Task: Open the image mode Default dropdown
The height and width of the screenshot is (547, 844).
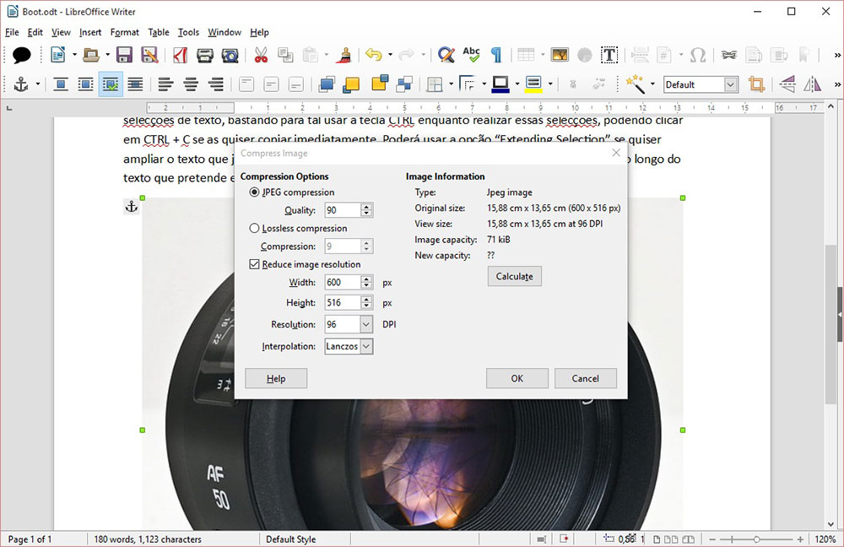Action: pyautogui.click(x=730, y=84)
